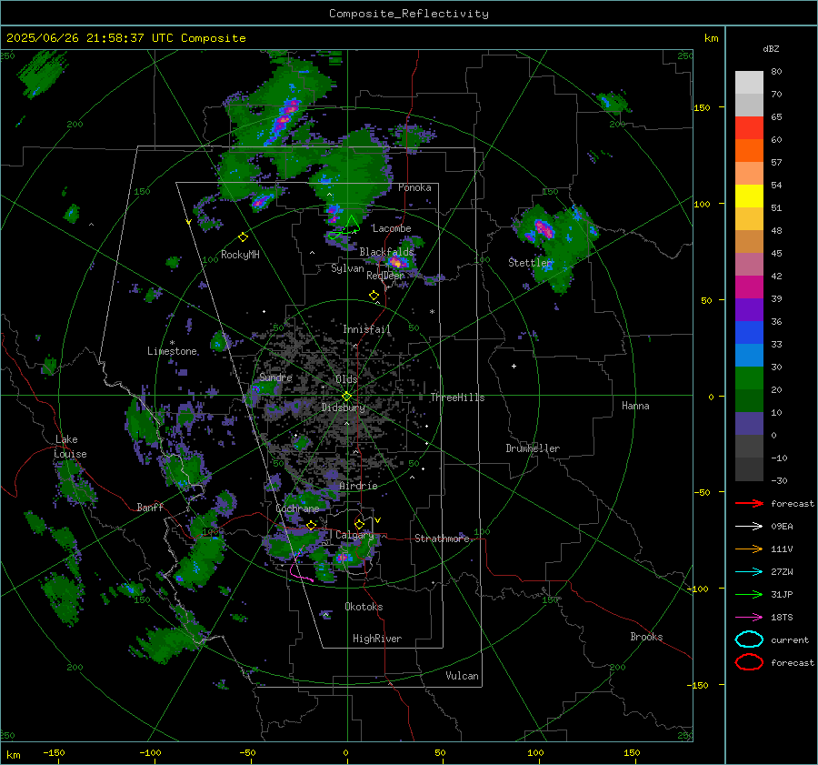Select the 80 dBZ light-gray color swatch
This screenshot has height=765, width=818.
pyautogui.click(x=749, y=83)
